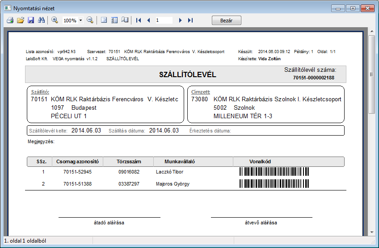Click the Vonalkód column header
The height and width of the screenshot is (248, 379).
(x=289, y=161)
